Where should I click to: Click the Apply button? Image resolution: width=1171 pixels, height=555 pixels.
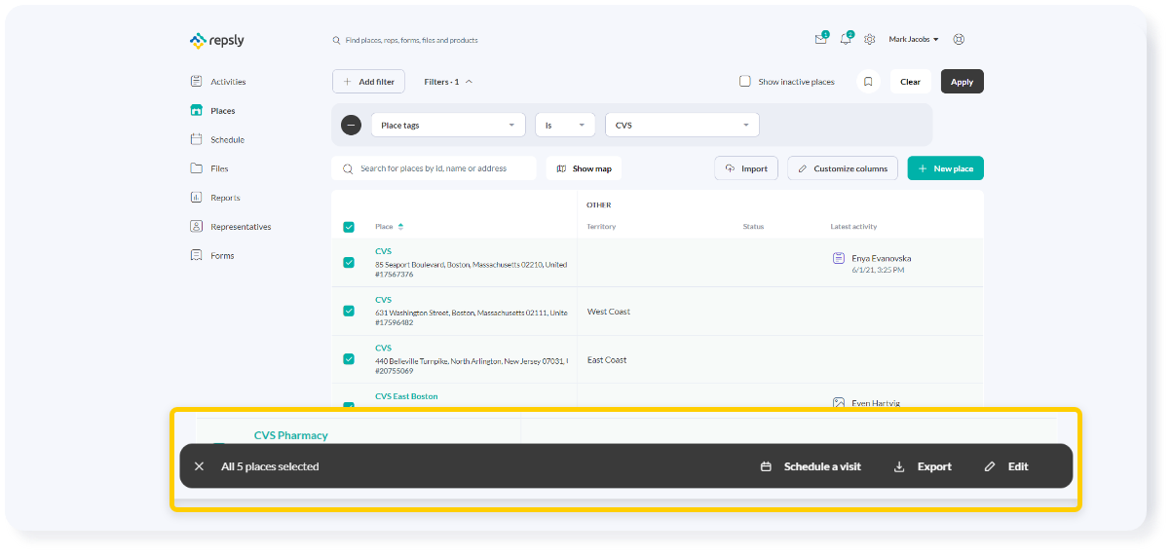pos(962,82)
